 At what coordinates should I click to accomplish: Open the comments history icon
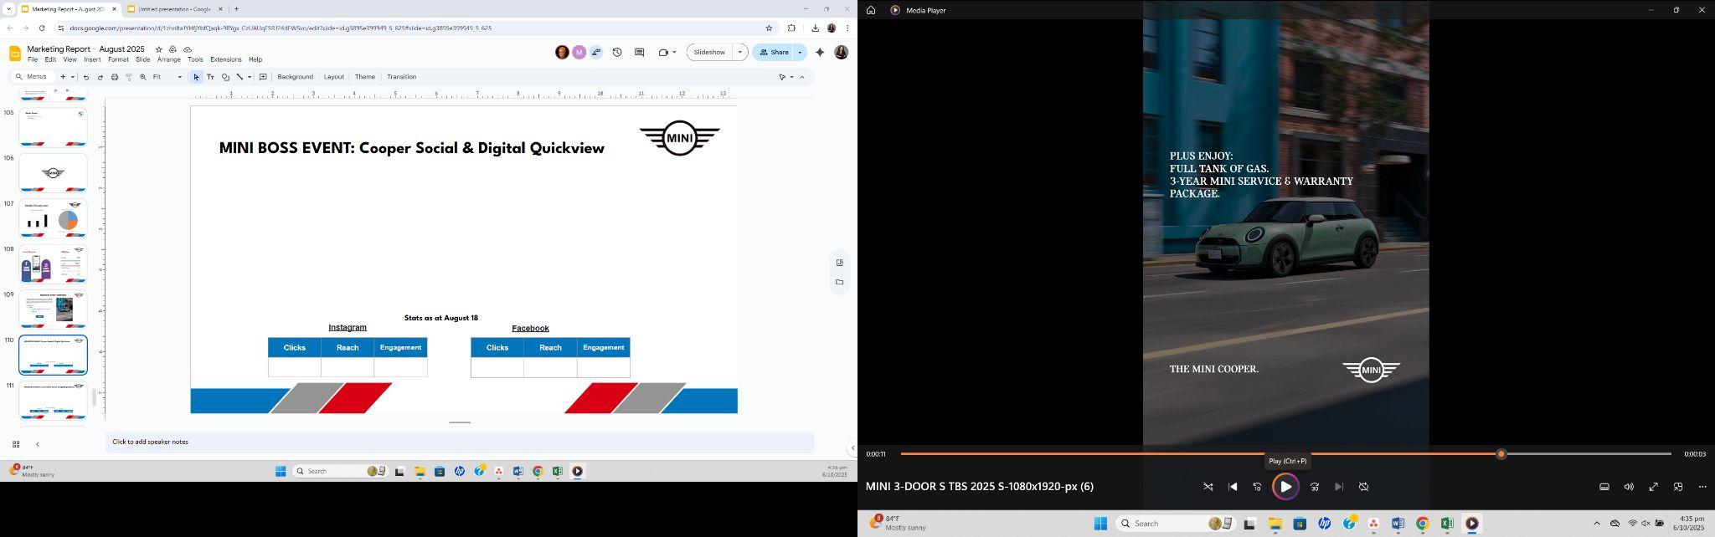[639, 52]
